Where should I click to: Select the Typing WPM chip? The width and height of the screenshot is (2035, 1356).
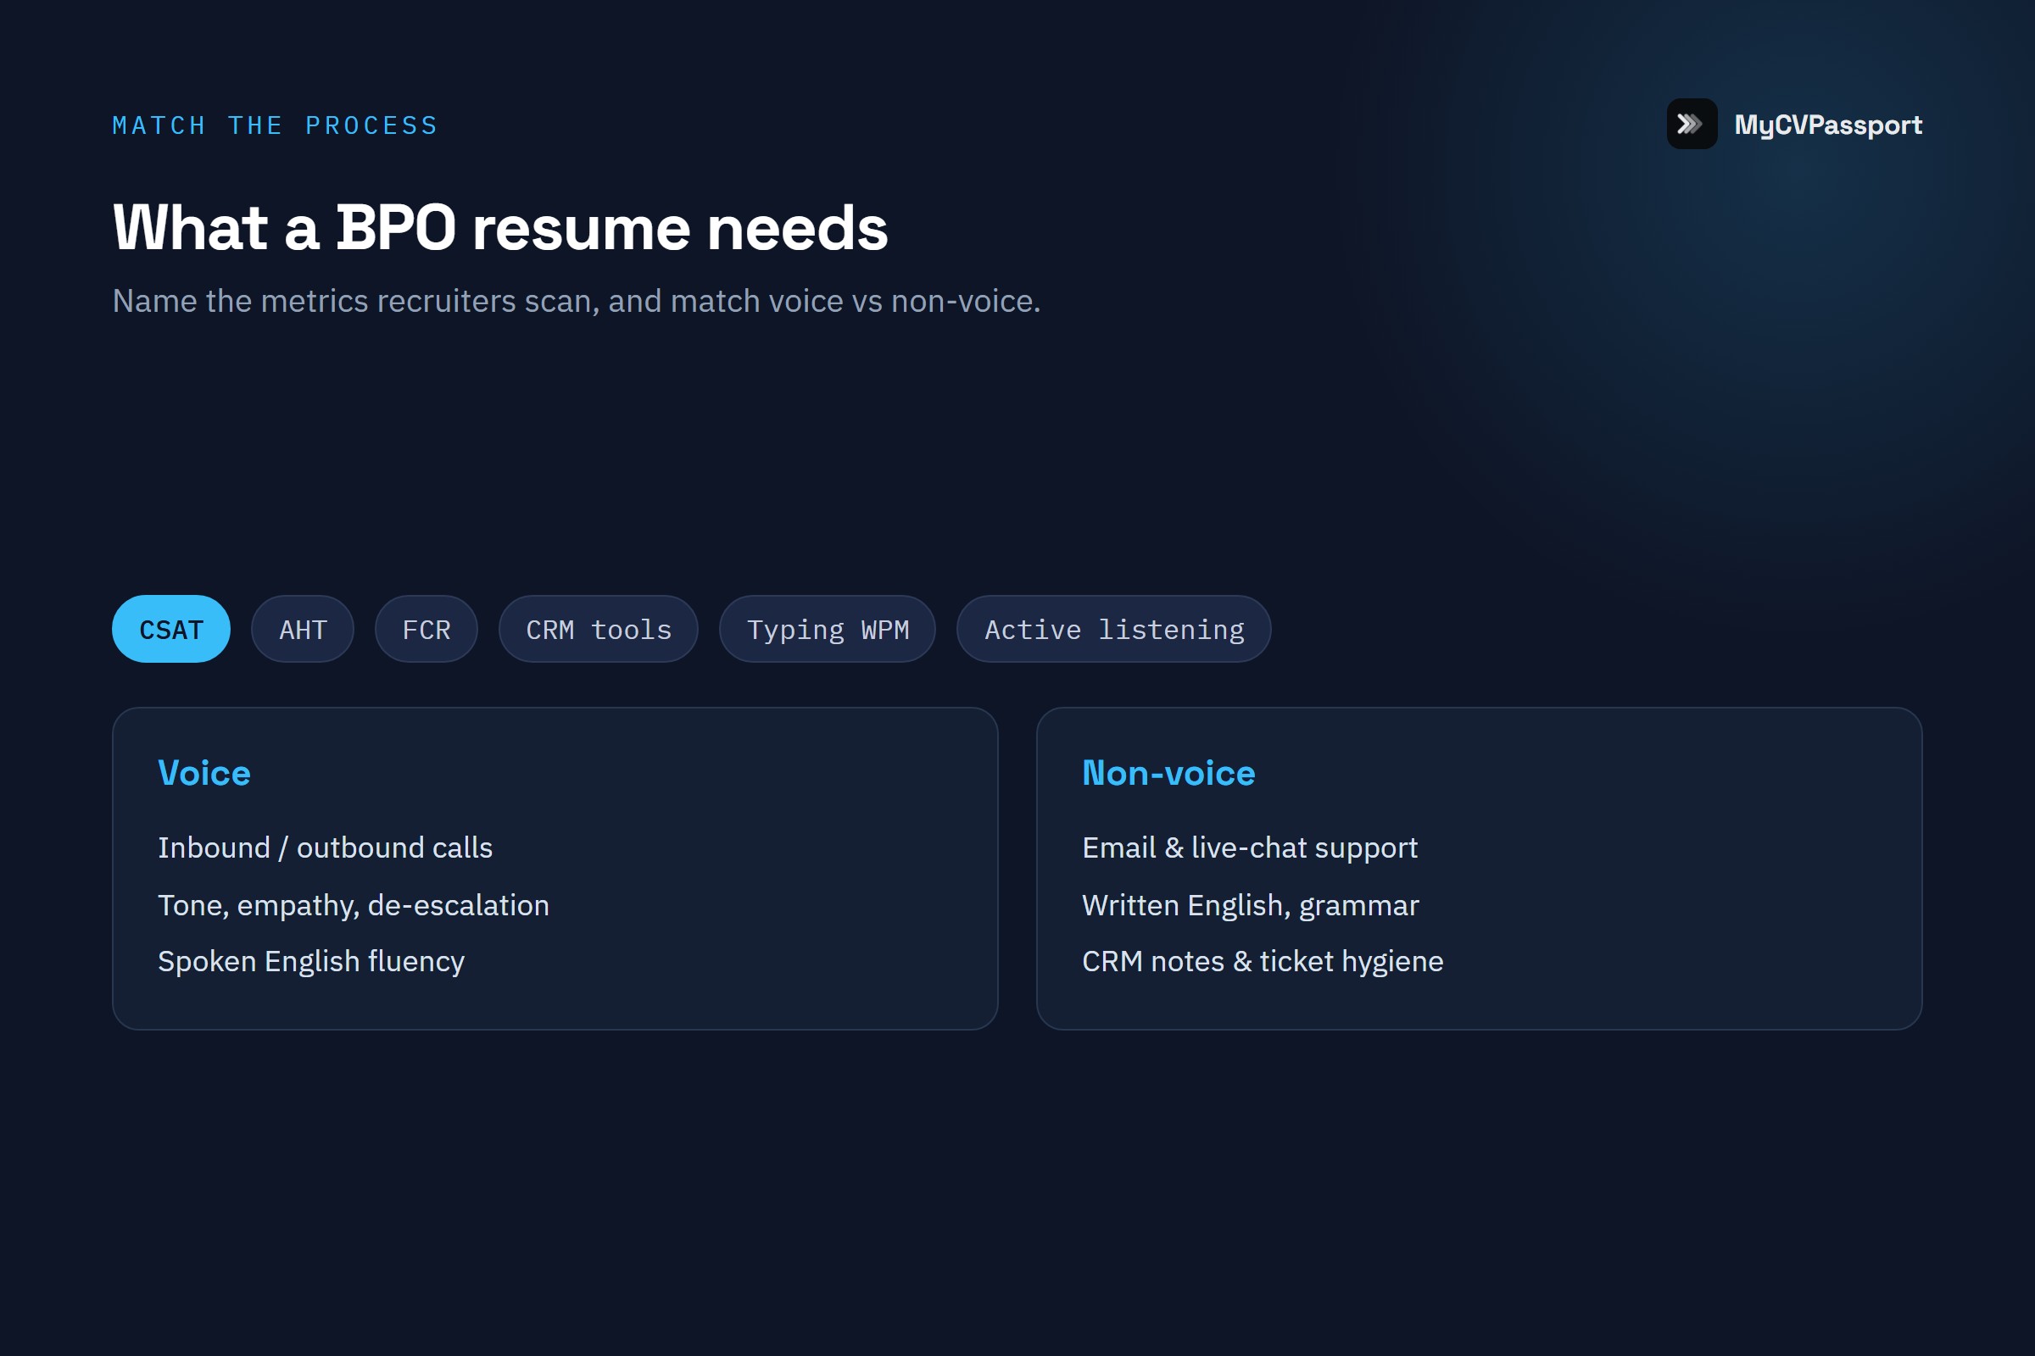[828, 629]
